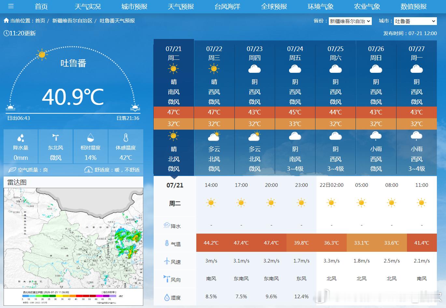Click the sun icon under 23:00
This screenshot has width=446, height=308.
coord(301,203)
